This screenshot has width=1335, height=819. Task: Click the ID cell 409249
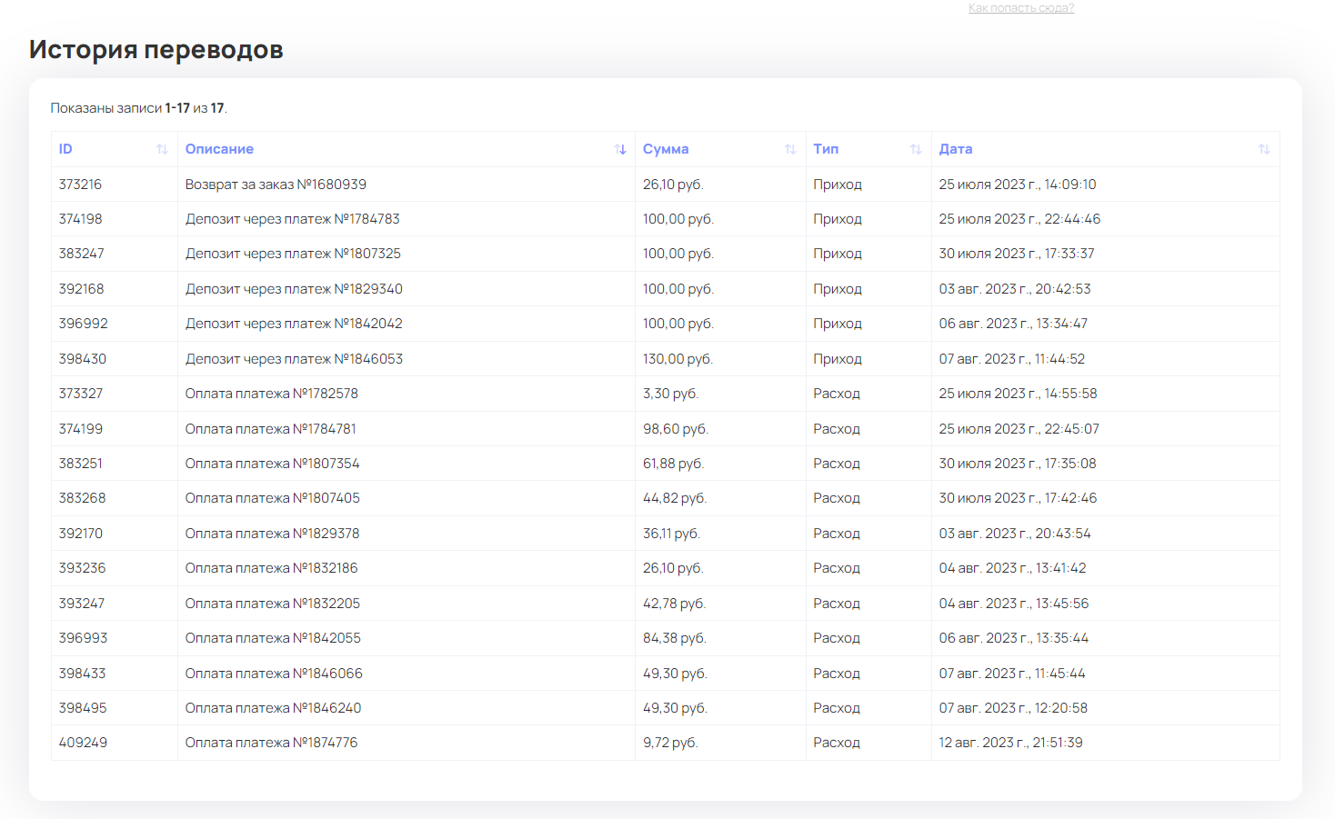(x=83, y=743)
